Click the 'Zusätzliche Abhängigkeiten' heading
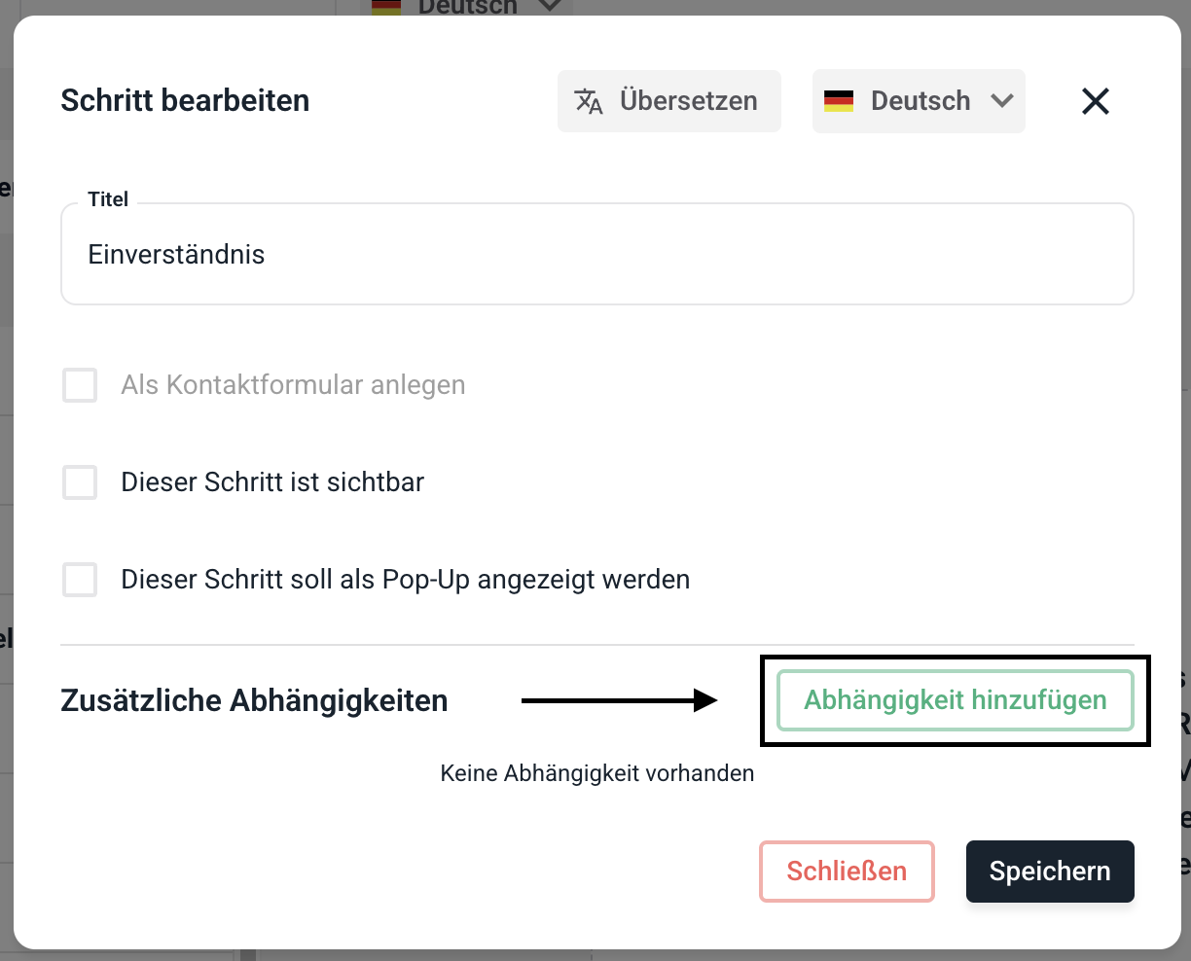Screen dimensions: 1191x961 pyautogui.click(x=254, y=700)
